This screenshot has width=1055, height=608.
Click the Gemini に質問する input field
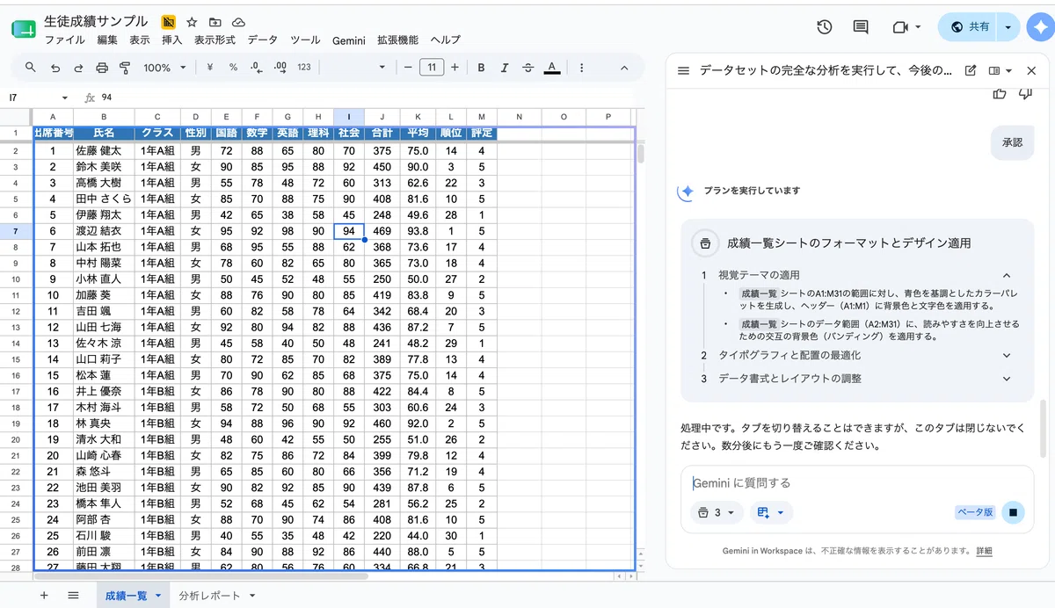point(857,483)
